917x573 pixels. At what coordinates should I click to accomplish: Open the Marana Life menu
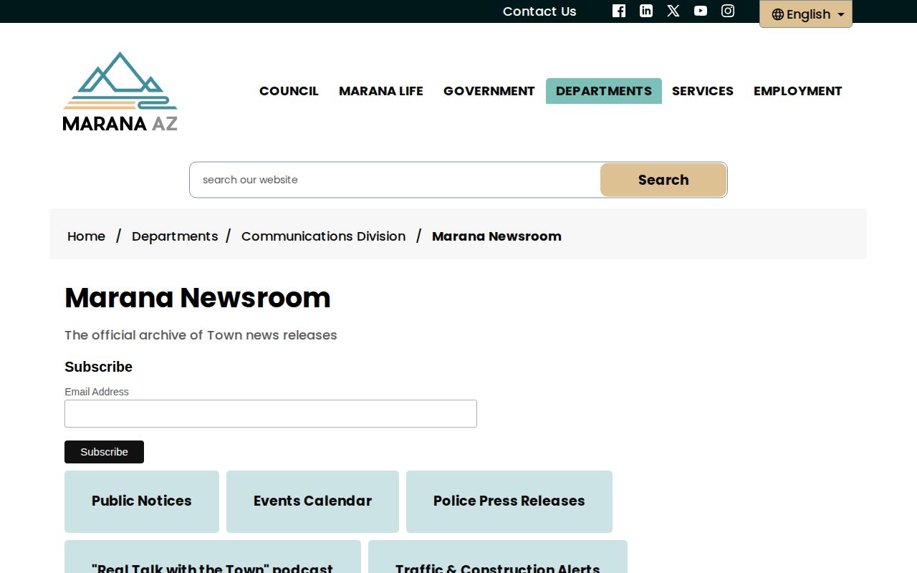coord(381,91)
